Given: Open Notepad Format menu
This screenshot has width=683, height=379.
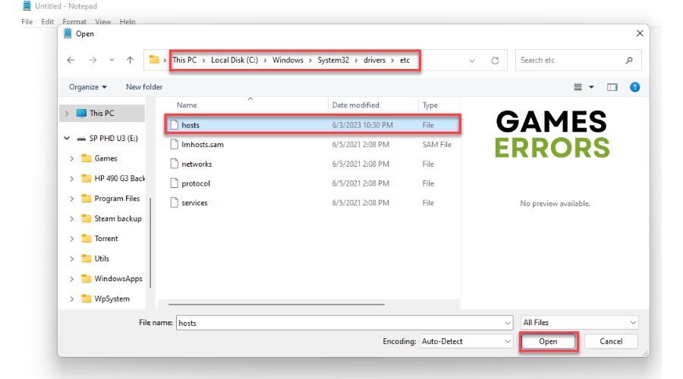Looking at the screenshot, I should coord(74,22).
